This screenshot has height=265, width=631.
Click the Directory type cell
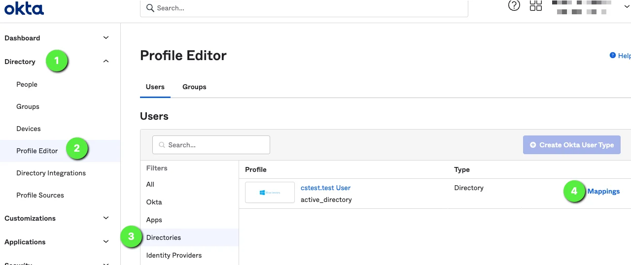[469, 188]
